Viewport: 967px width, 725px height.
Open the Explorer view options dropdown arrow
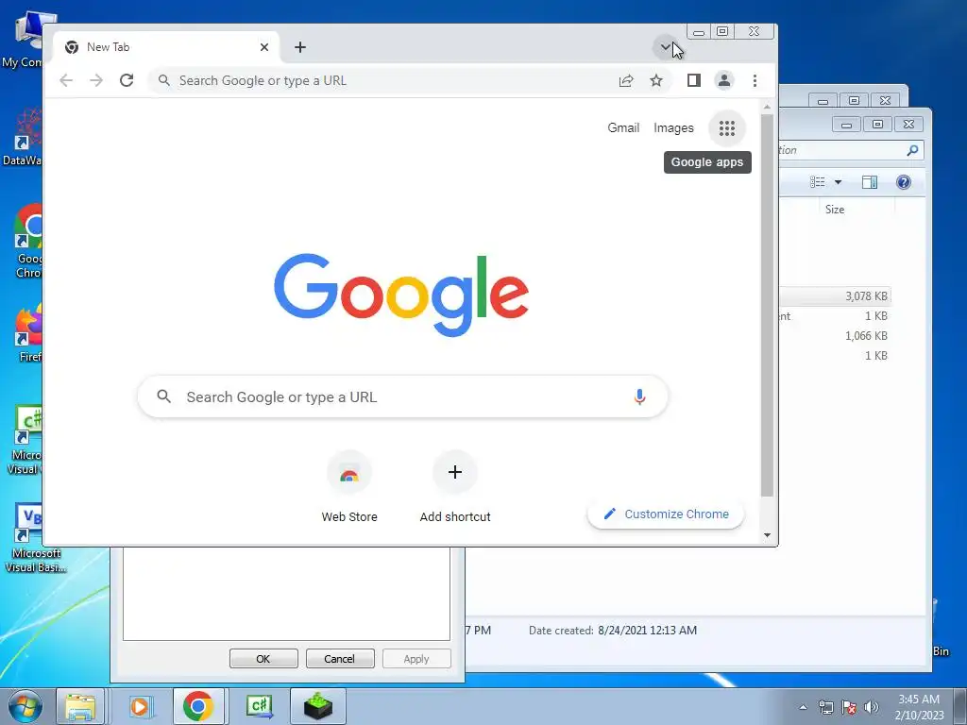tap(839, 182)
